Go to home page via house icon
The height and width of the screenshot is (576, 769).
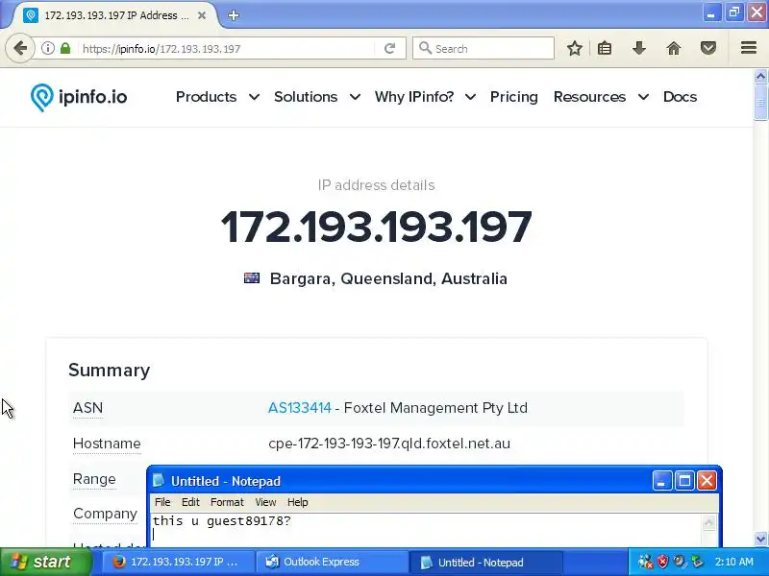point(674,48)
